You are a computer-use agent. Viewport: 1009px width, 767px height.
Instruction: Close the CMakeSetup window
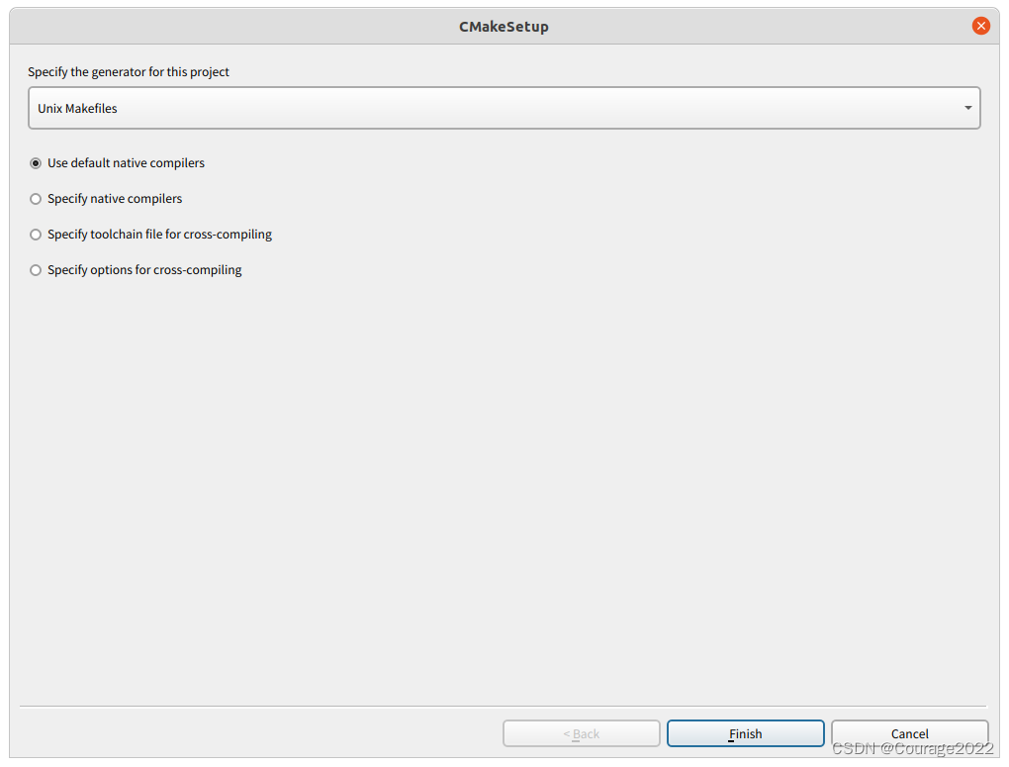click(x=980, y=26)
